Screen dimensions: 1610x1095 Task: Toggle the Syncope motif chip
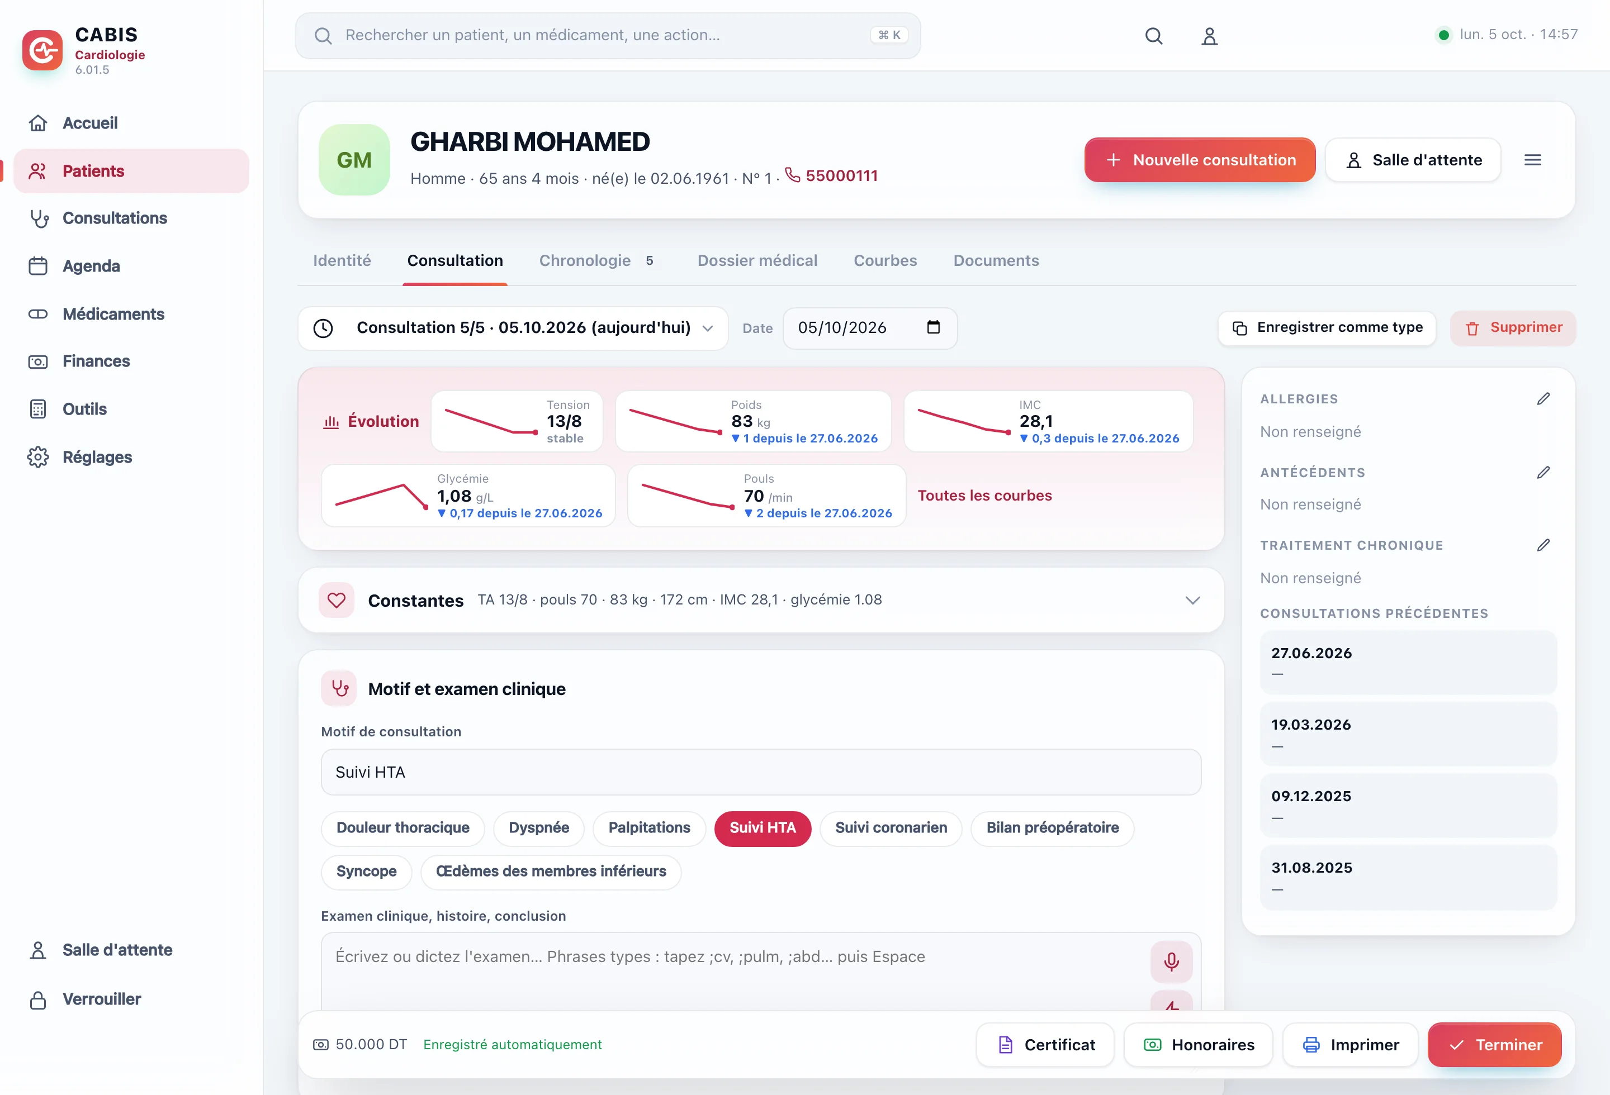pyautogui.click(x=367, y=872)
